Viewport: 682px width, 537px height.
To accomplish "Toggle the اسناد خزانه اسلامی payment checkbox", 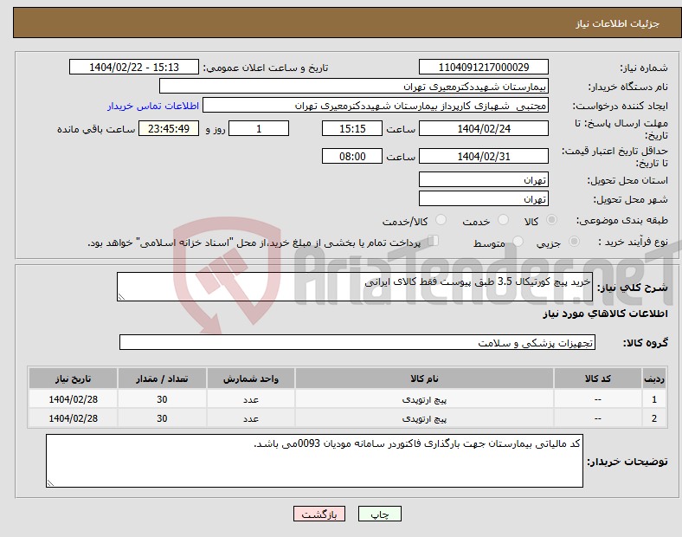I will (x=434, y=241).
